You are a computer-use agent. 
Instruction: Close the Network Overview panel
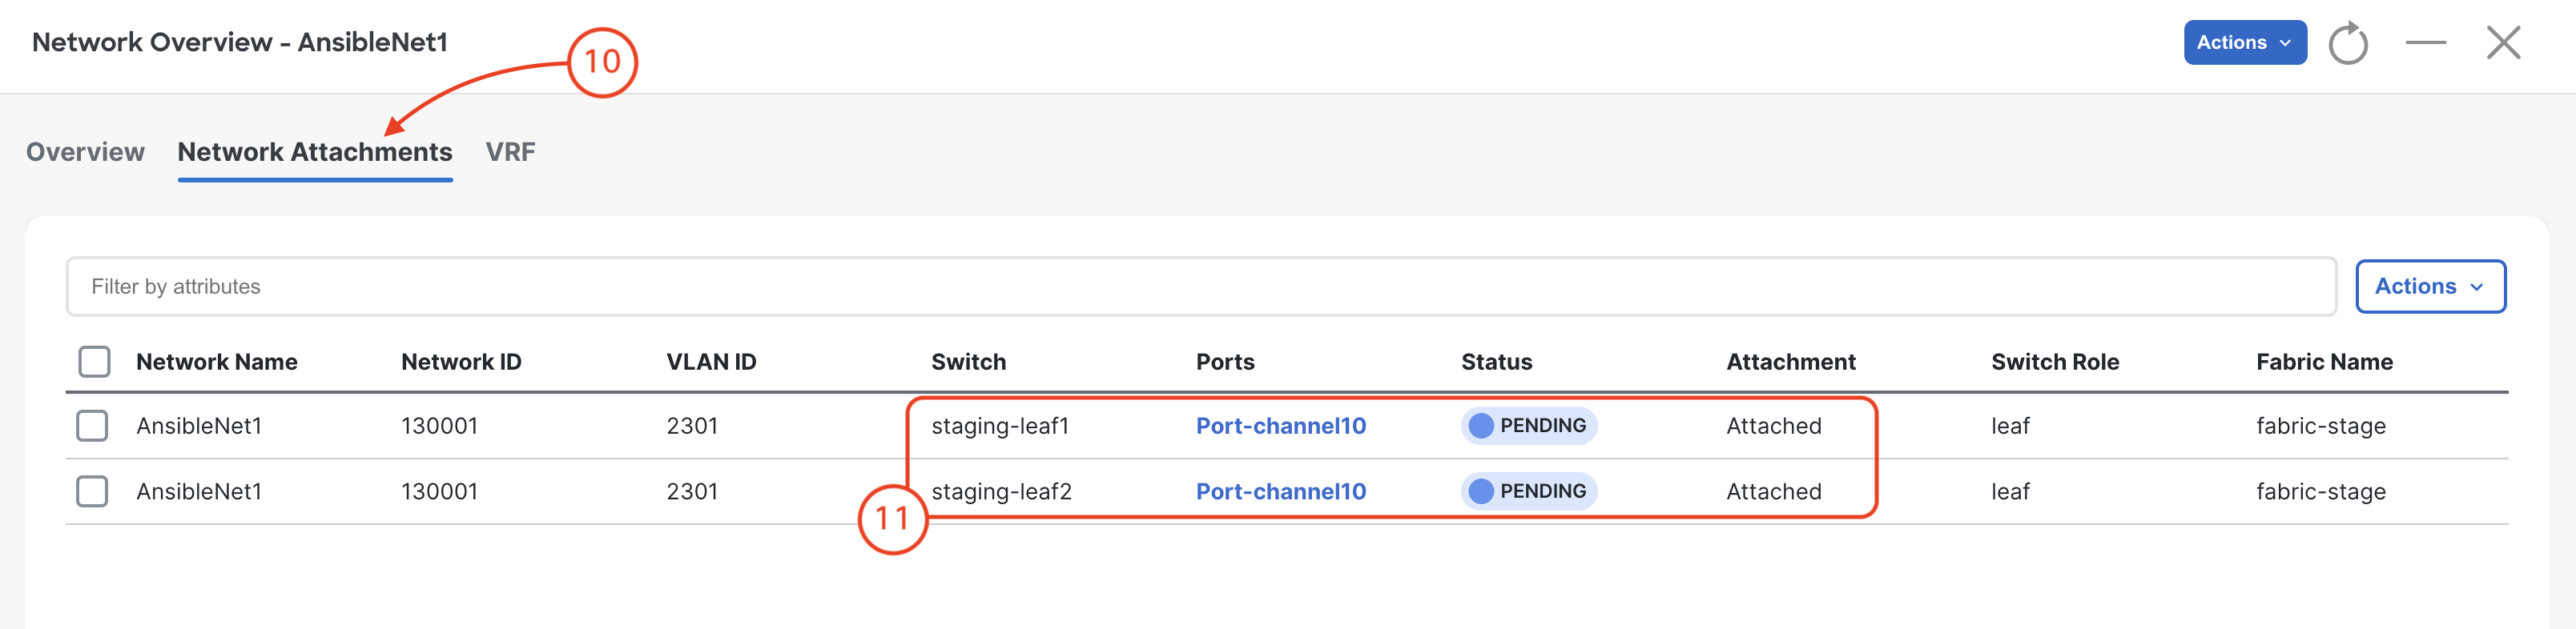tap(2504, 43)
